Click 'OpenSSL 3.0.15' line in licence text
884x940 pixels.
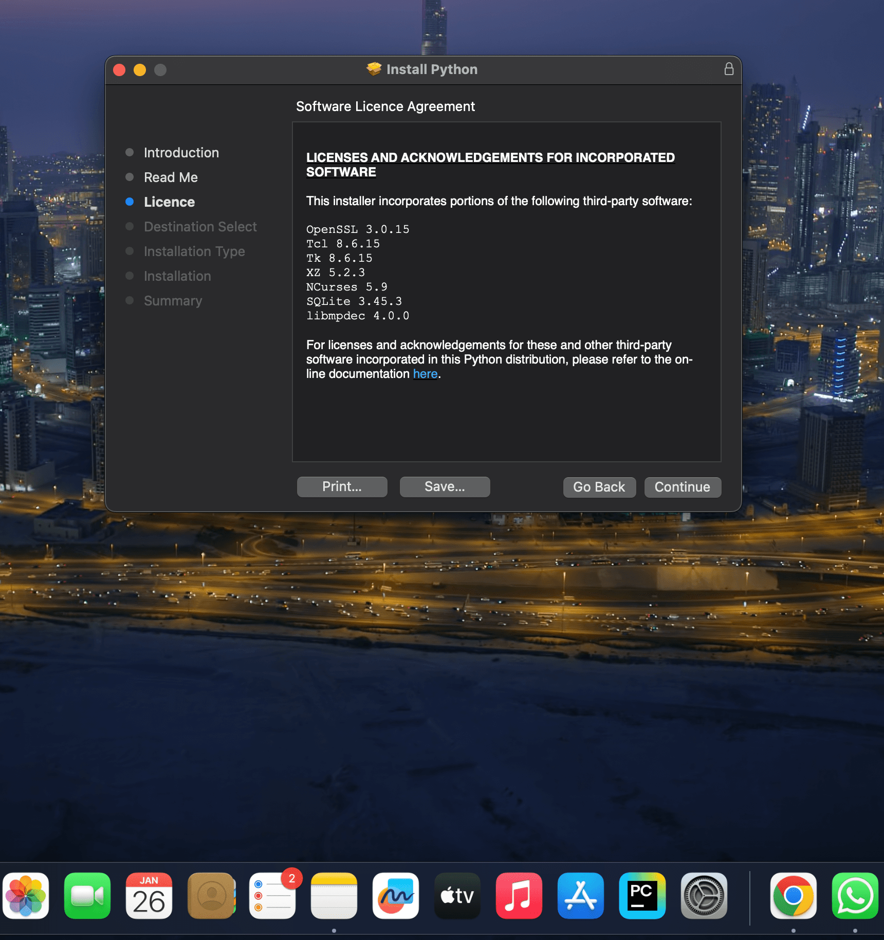click(x=358, y=229)
